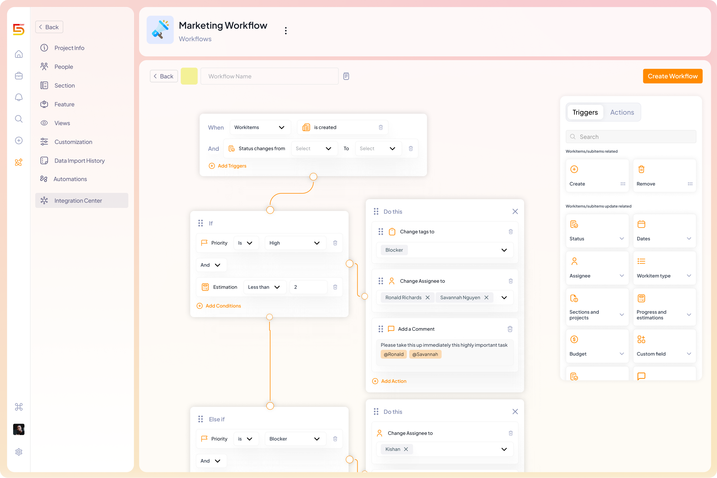Open the briefcase icon in left rail
Screen dimensions: 717x478
pos(19,75)
